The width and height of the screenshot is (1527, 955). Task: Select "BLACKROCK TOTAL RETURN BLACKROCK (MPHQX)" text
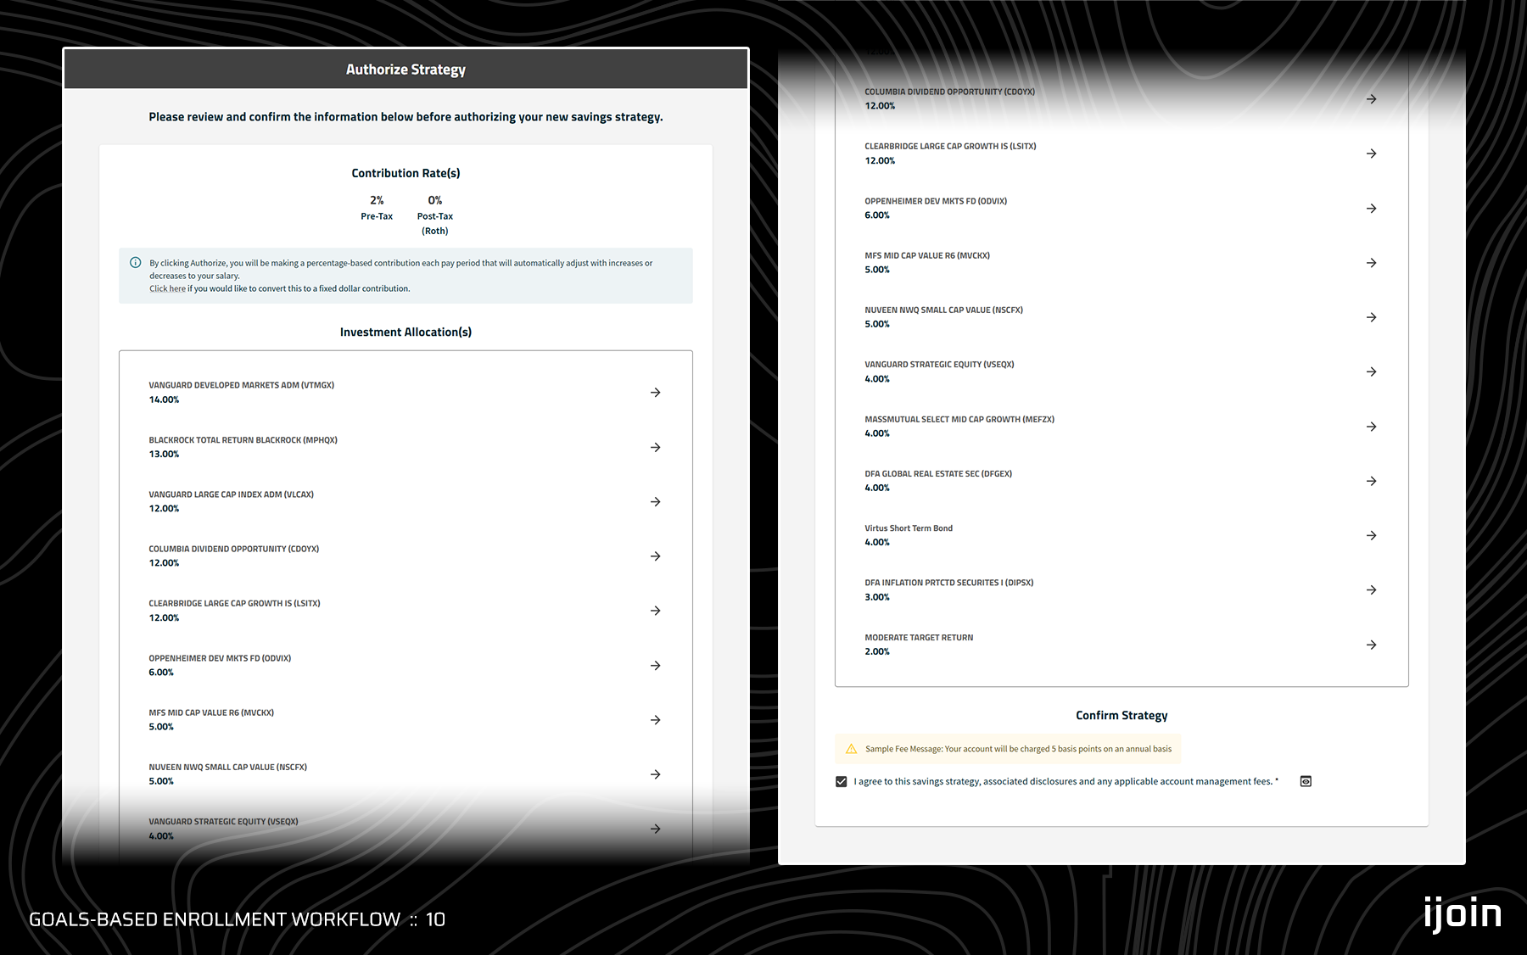point(243,440)
